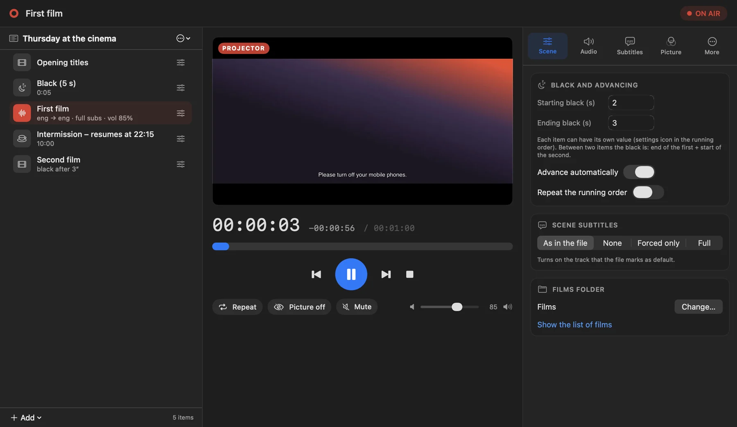Image resolution: width=737 pixels, height=427 pixels.
Task: Click the volume slider knob
Action: (x=457, y=307)
